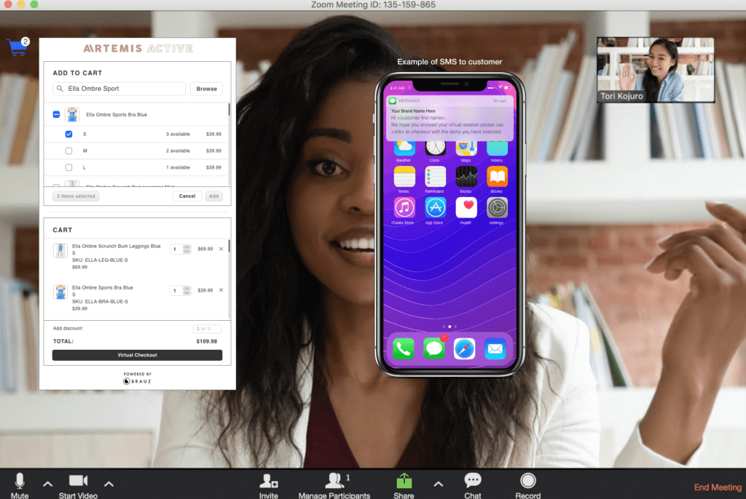The height and width of the screenshot is (499, 746).
Task: Tap the App Store icon on phone
Action: click(435, 208)
